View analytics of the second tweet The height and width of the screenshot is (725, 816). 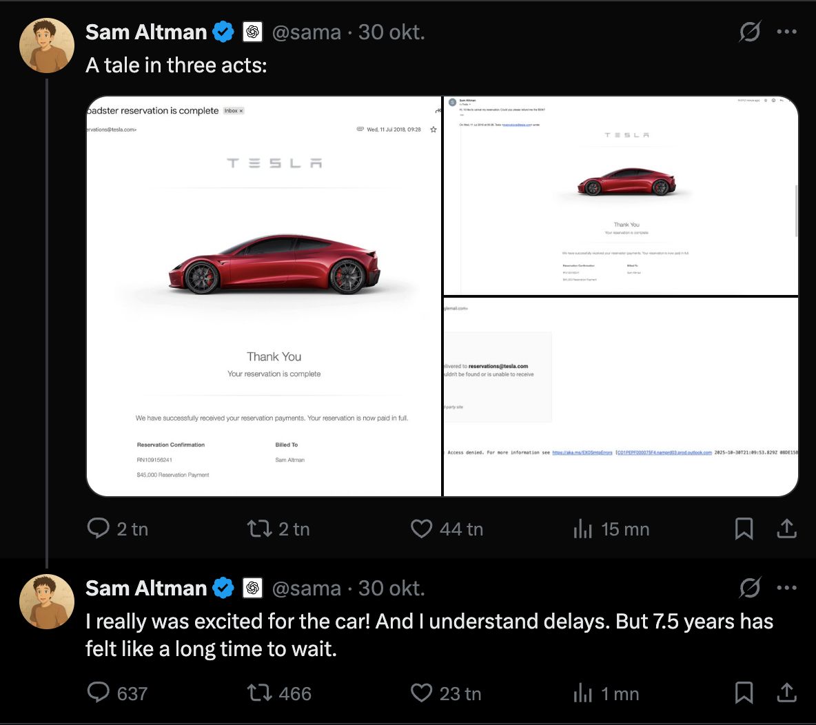pos(583,693)
